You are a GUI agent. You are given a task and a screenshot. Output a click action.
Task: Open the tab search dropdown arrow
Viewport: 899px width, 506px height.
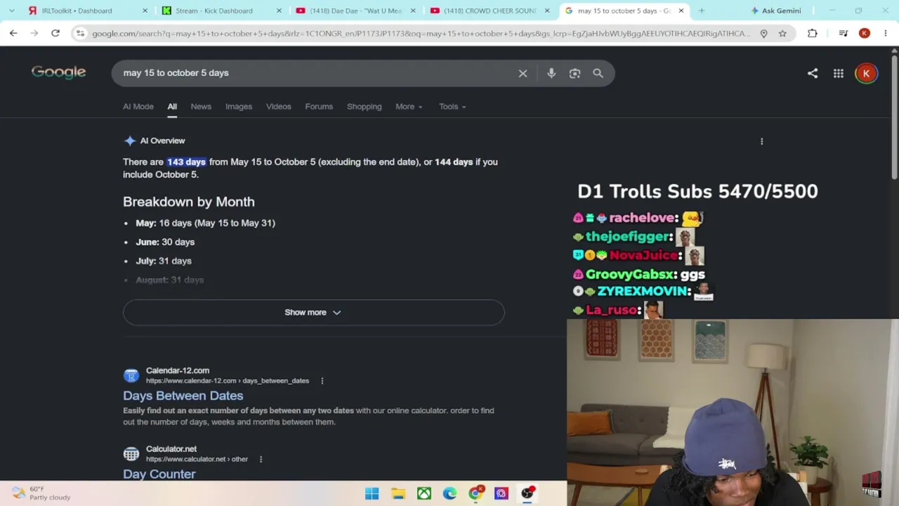point(11,11)
